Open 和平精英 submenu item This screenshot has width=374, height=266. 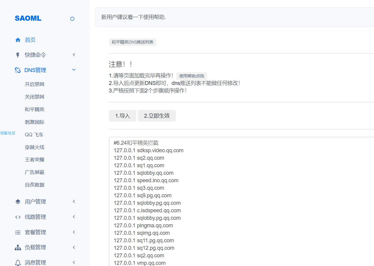pos(35,110)
